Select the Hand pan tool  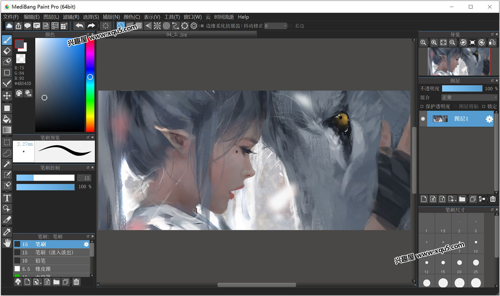[7, 243]
